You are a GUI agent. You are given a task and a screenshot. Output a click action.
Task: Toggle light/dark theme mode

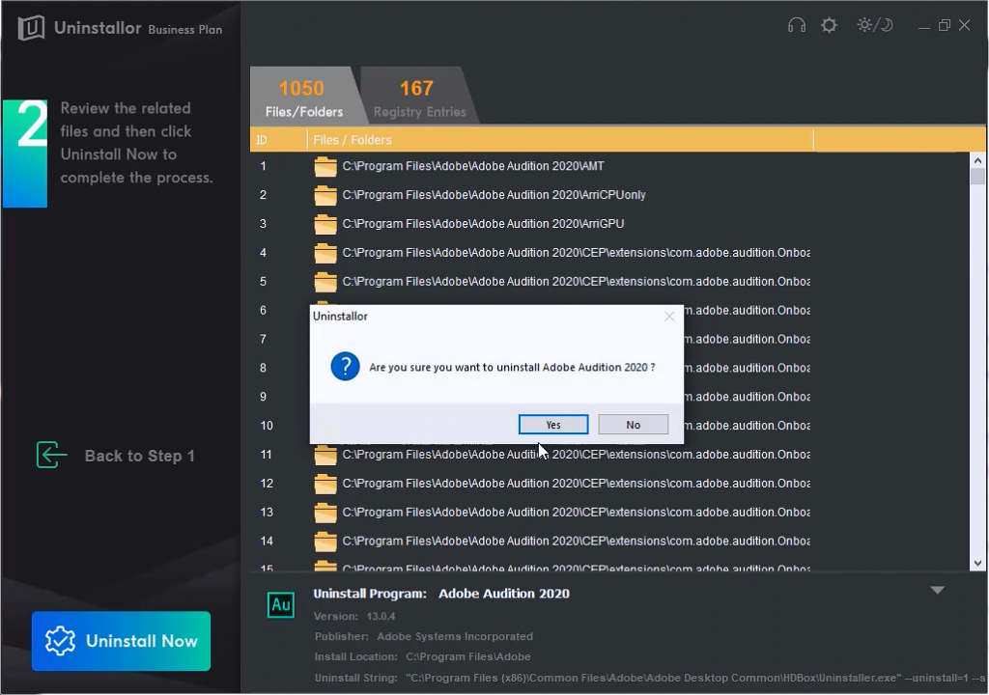click(x=875, y=25)
